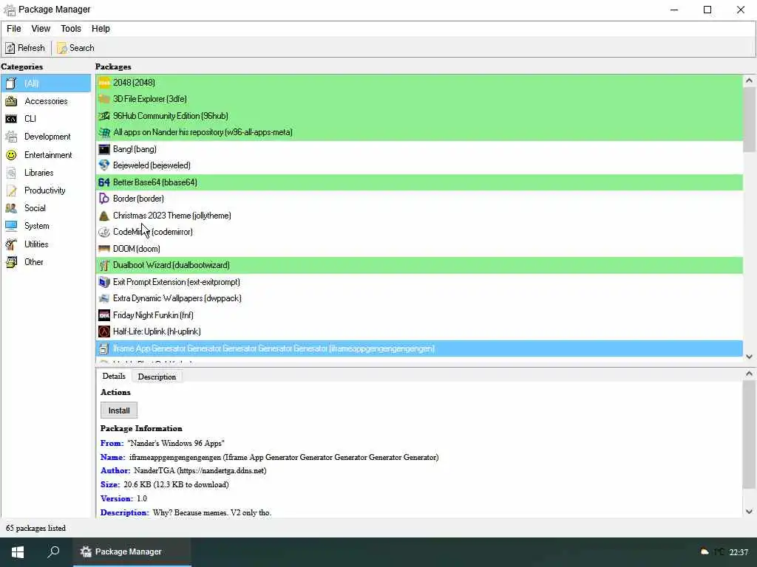Click the Half-Life: Uplink icon

coord(104,331)
